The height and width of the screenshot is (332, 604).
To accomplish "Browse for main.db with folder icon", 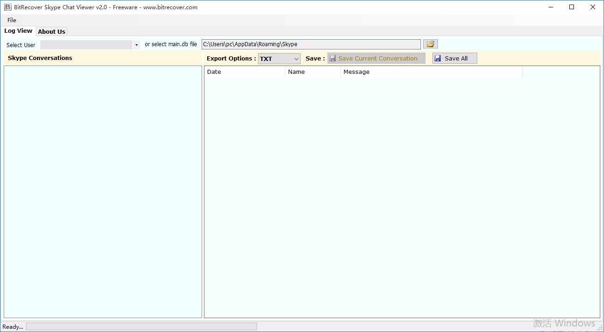I will tap(431, 44).
